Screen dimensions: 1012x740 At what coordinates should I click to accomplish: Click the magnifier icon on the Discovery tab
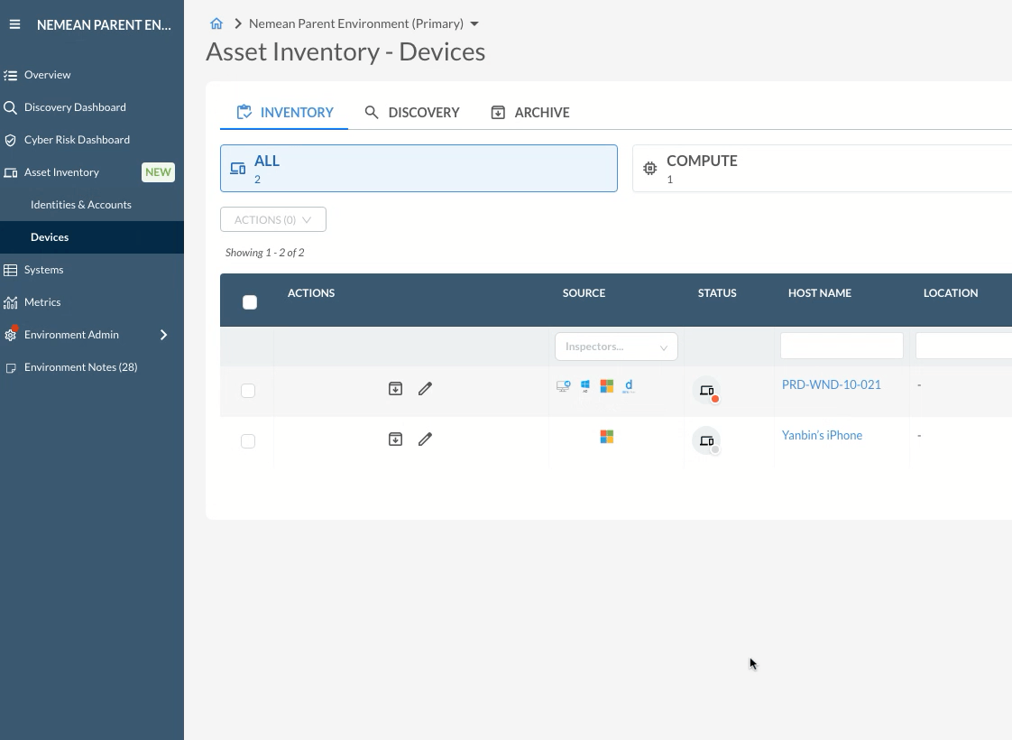coord(371,113)
